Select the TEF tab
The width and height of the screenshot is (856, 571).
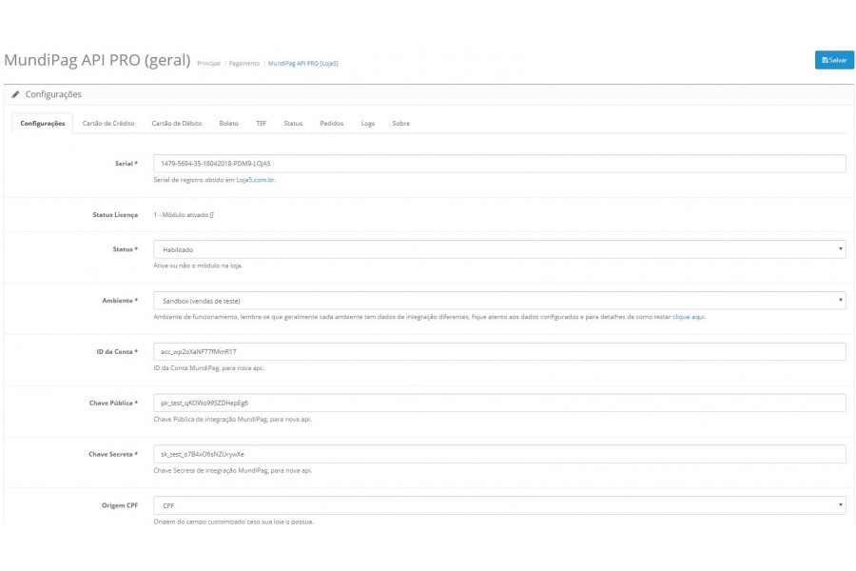[x=262, y=124]
